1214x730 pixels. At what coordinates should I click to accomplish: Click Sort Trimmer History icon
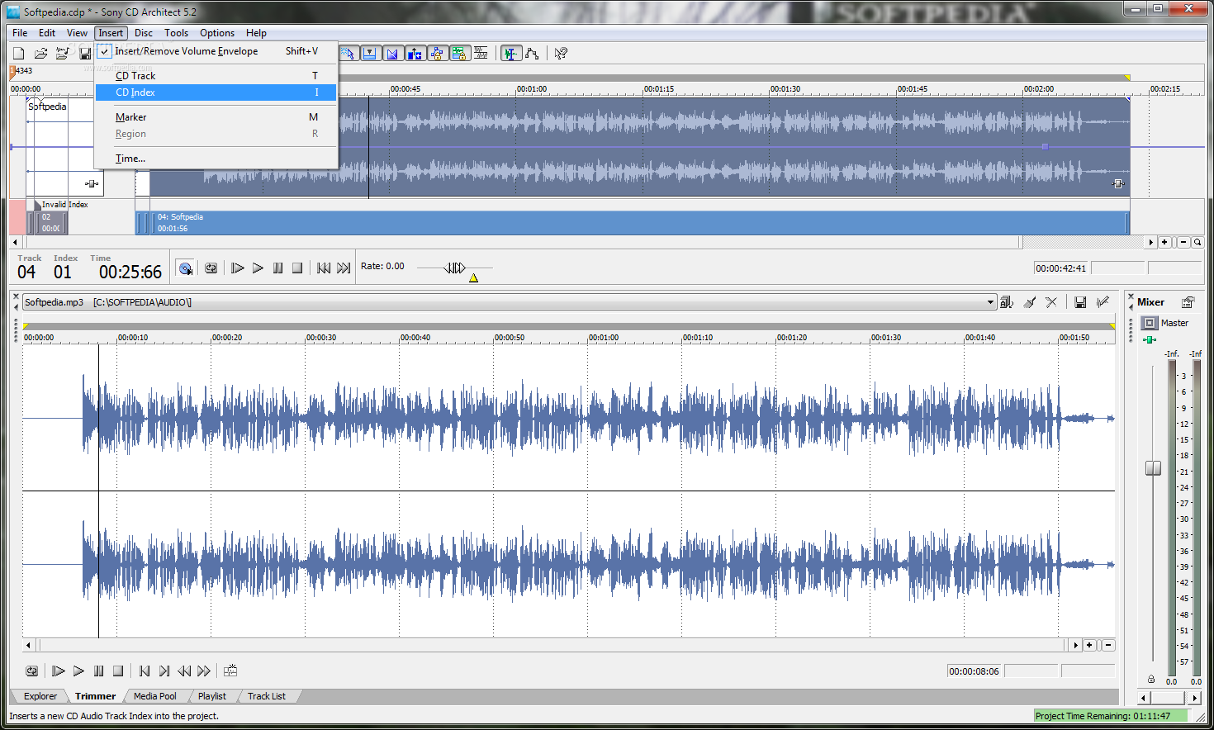click(1007, 302)
